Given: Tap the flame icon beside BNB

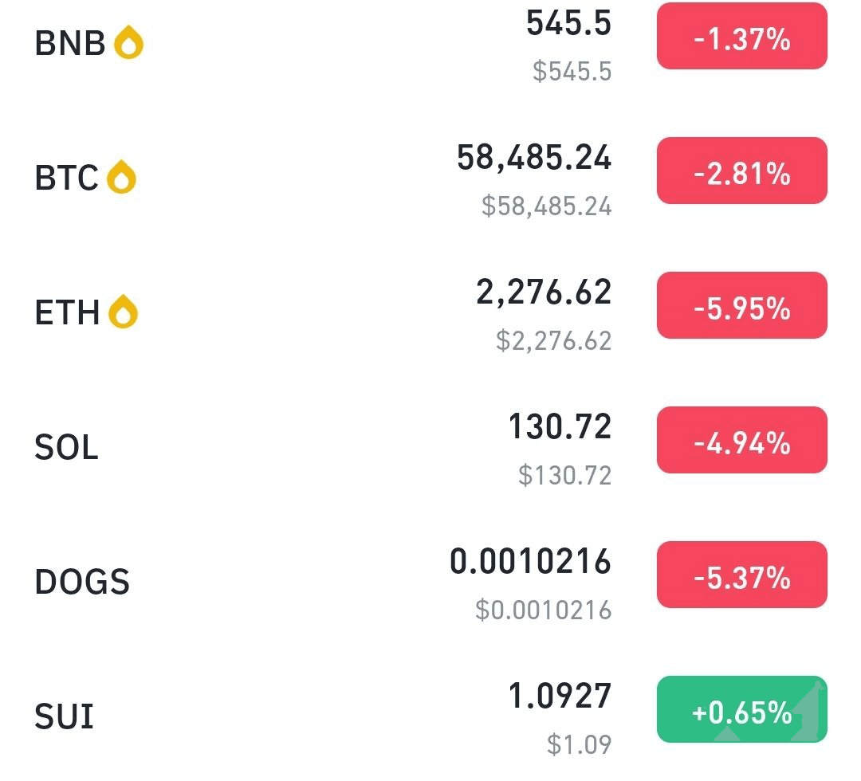Looking at the screenshot, I should [x=128, y=42].
